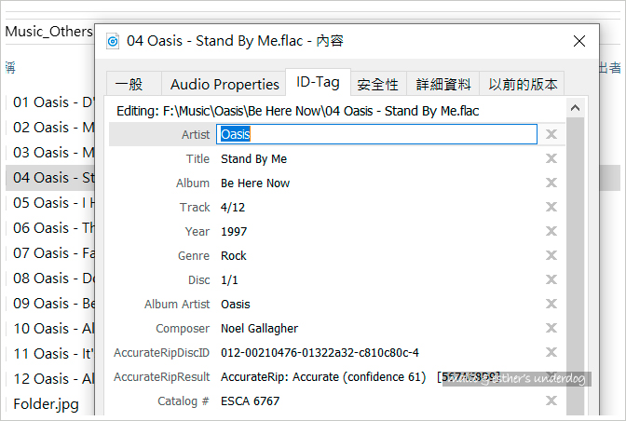Switch to the 以前的版本 tab
This screenshot has height=421, width=626.
523,84
